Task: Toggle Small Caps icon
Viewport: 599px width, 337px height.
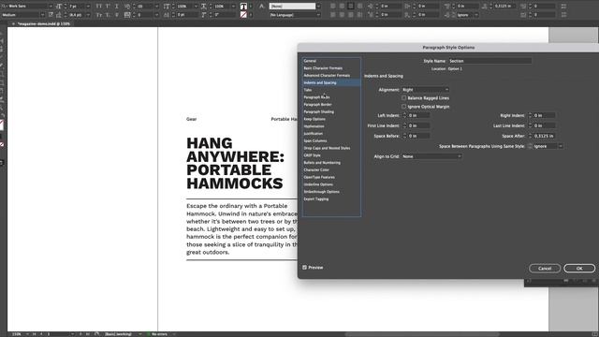Action: coord(99,15)
